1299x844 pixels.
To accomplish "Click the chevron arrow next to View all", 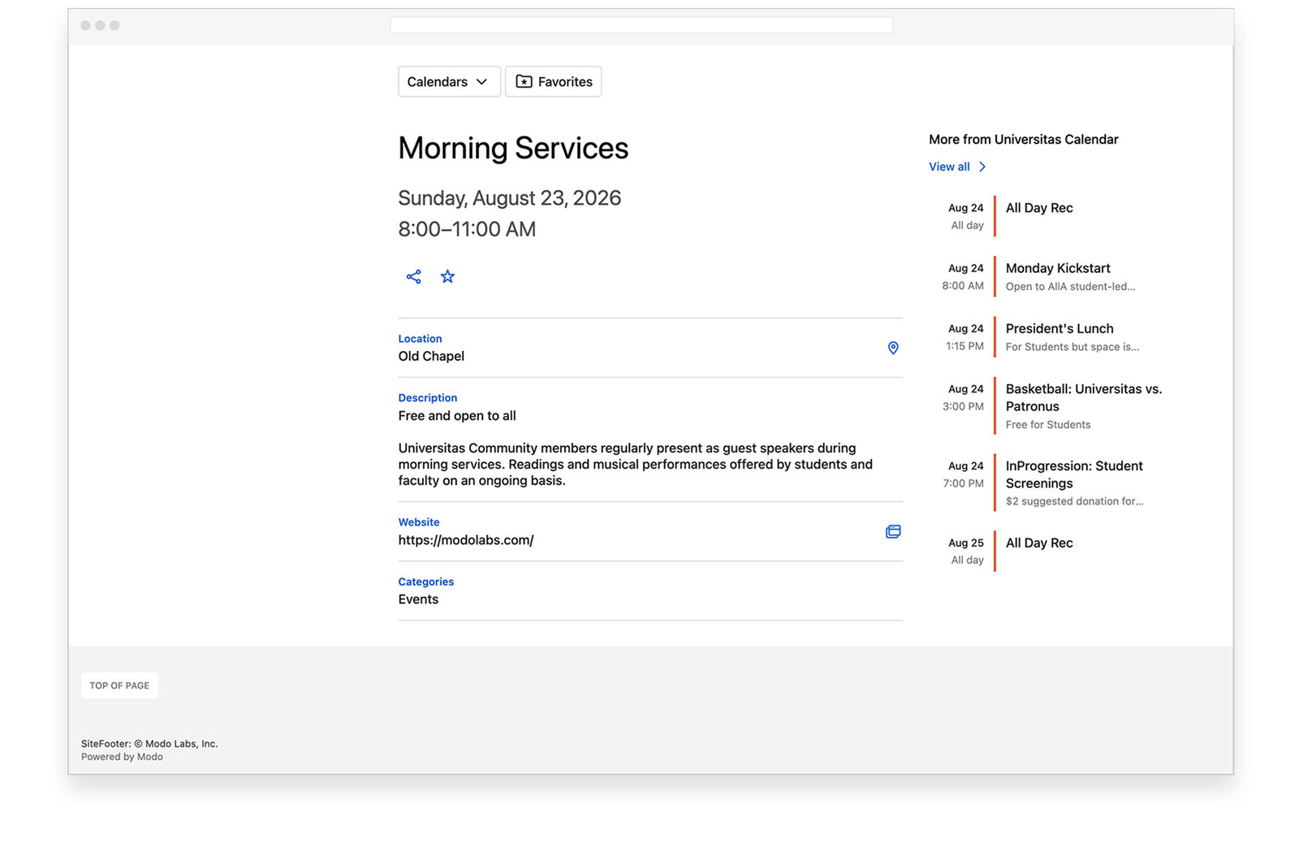I will click(982, 167).
